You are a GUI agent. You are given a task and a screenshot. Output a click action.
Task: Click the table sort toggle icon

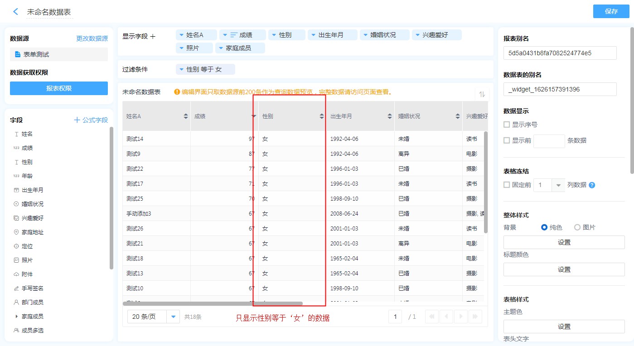coord(482,94)
